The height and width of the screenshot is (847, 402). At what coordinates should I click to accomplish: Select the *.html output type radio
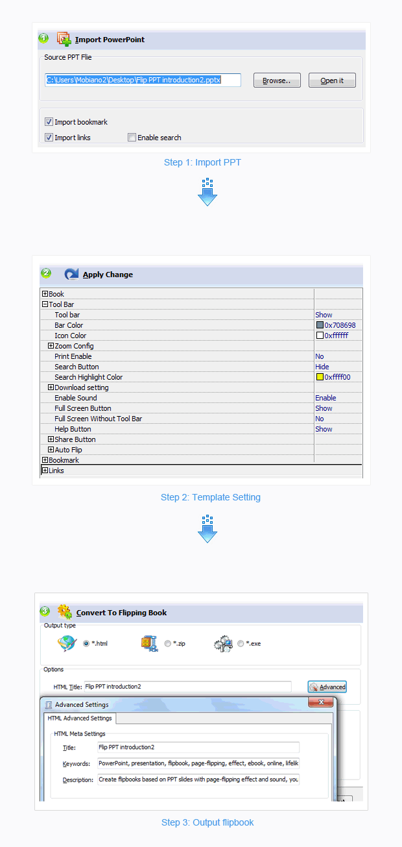86,644
